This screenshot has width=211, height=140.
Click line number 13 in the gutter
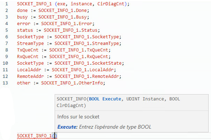coord(5,83)
